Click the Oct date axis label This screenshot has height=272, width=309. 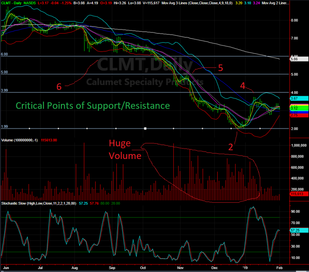click(x=143, y=268)
